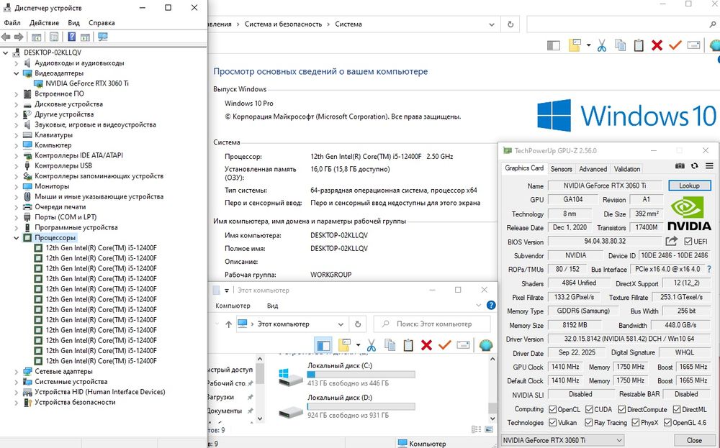The image size is (720, 448).
Task: Click refresh button in System window address bar
Action: (x=510, y=24)
